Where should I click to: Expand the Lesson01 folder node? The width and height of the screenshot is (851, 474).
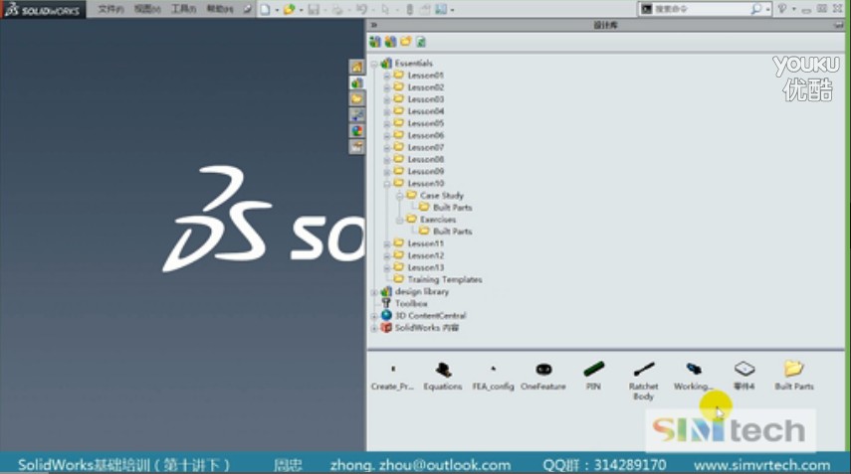coord(387,76)
